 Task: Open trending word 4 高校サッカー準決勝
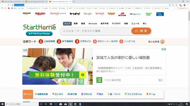pyautogui.click(x=107, y=41)
